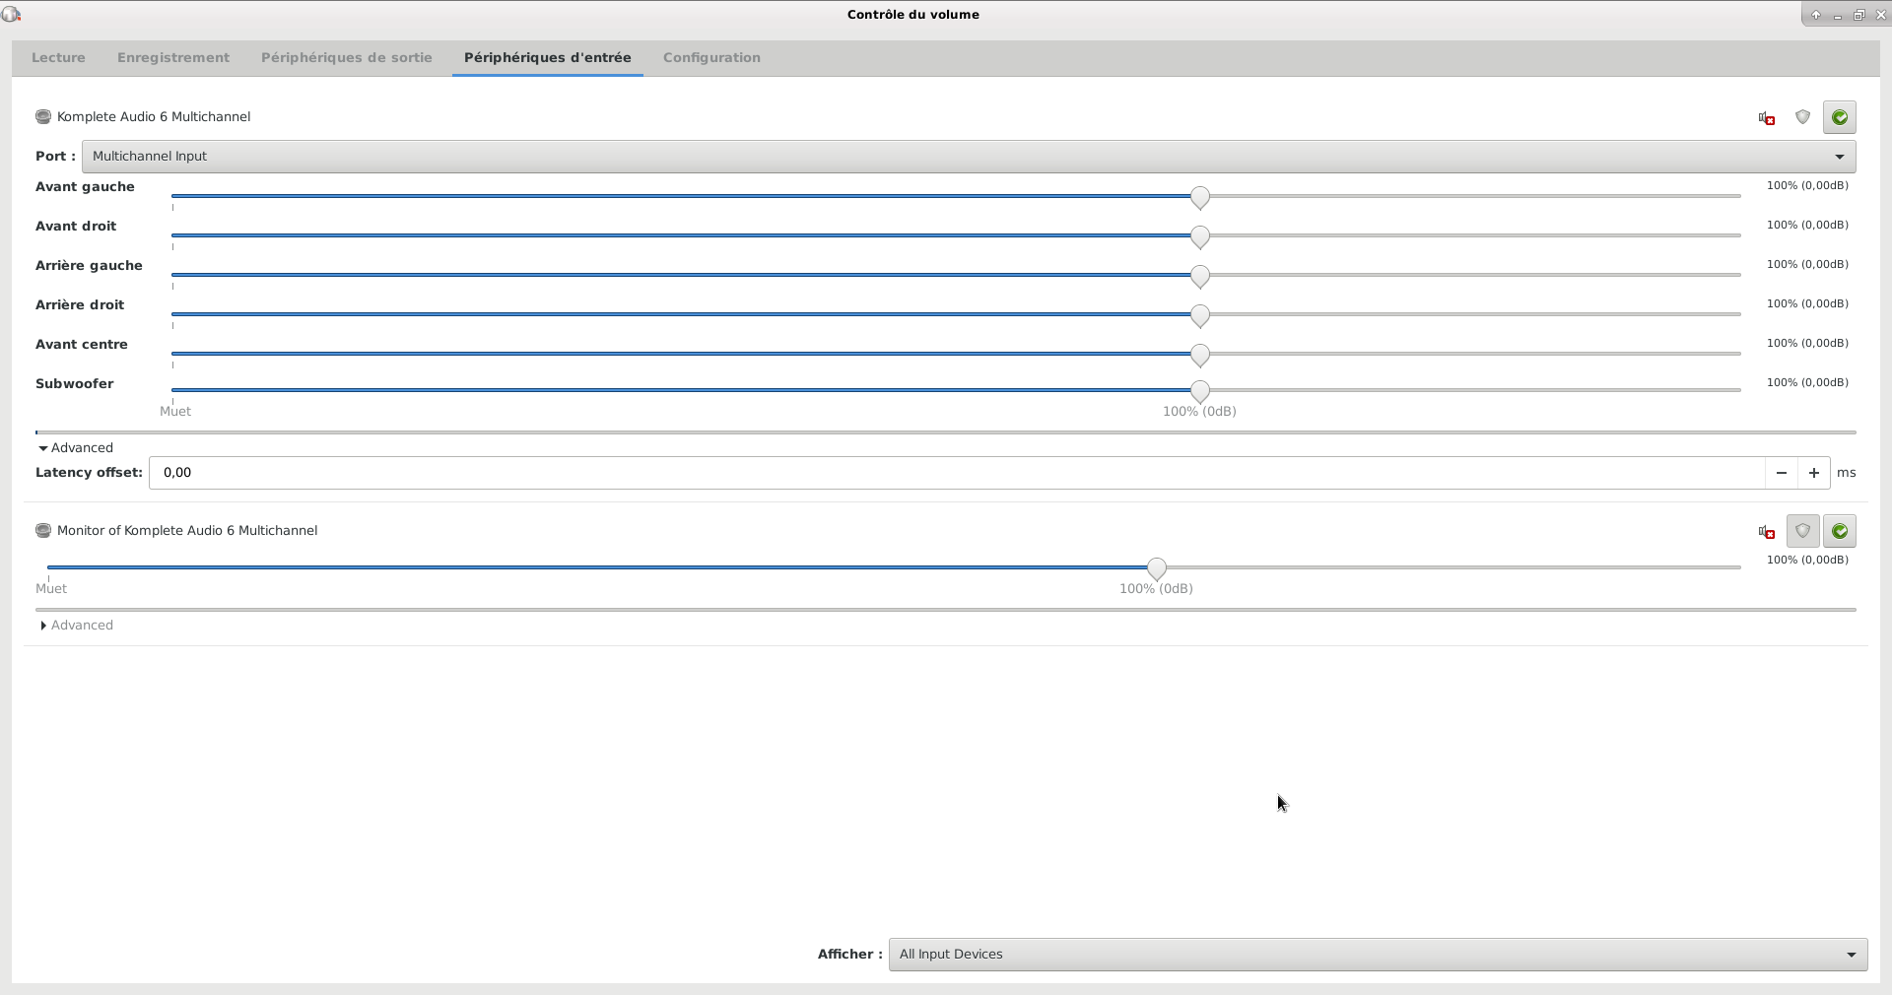1892x995 pixels.
Task: Decrease latency offset with the minus button
Action: coord(1781,473)
